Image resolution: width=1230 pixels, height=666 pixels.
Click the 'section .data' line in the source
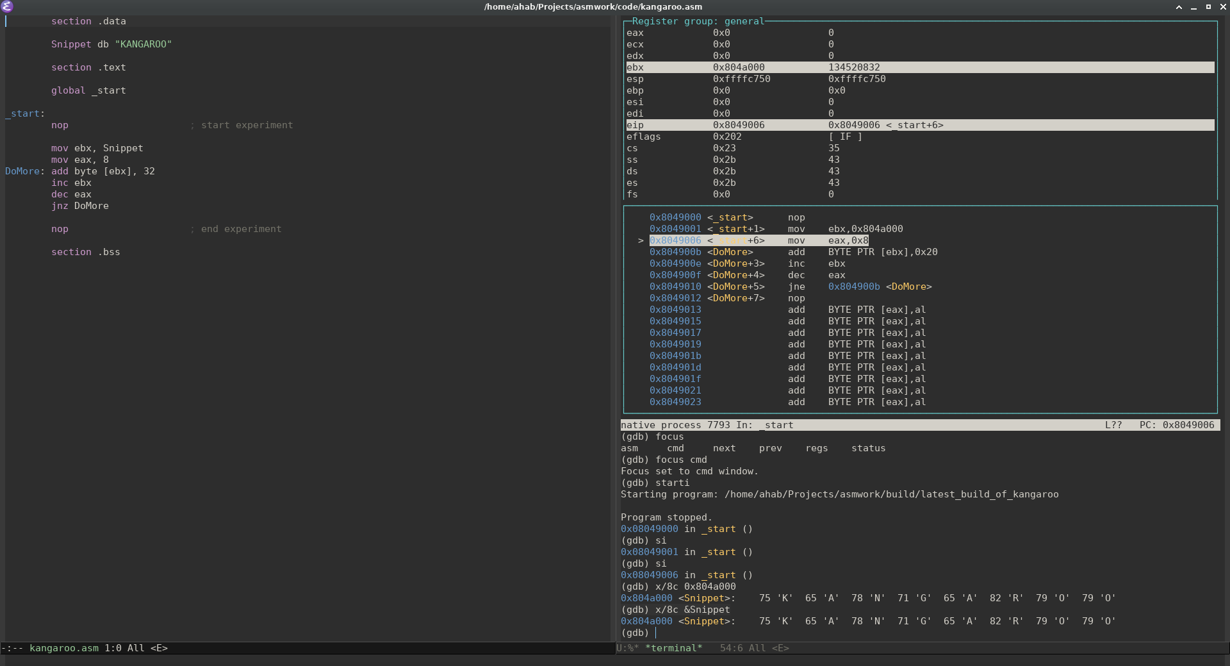(x=88, y=21)
